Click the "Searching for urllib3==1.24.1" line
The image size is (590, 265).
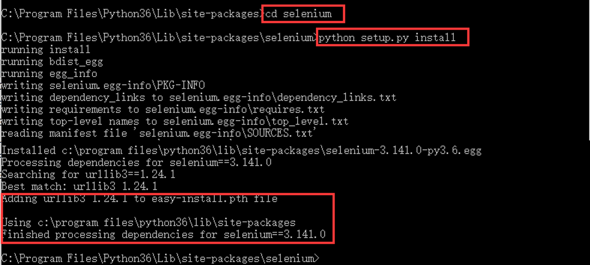pyautogui.click(x=88, y=174)
